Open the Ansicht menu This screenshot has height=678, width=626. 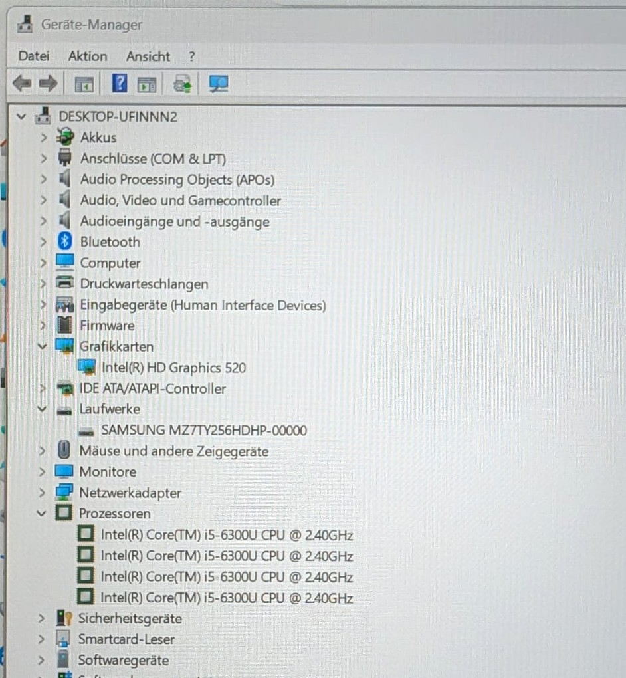(148, 56)
